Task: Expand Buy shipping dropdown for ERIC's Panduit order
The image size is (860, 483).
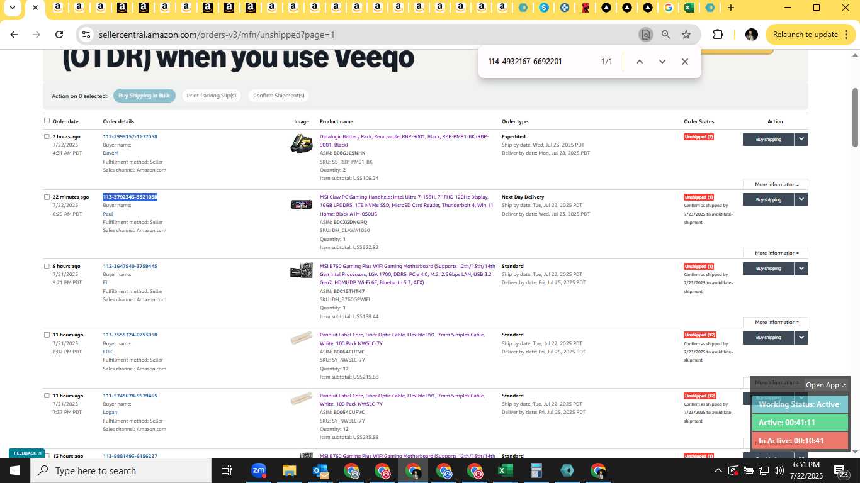Action: [x=801, y=338]
